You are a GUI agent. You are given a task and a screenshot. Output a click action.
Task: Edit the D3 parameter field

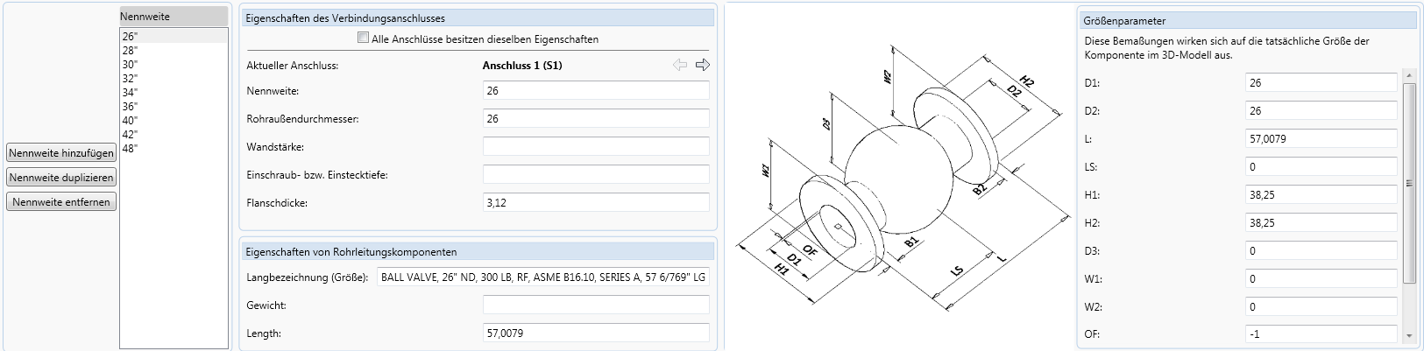[x=1321, y=250]
